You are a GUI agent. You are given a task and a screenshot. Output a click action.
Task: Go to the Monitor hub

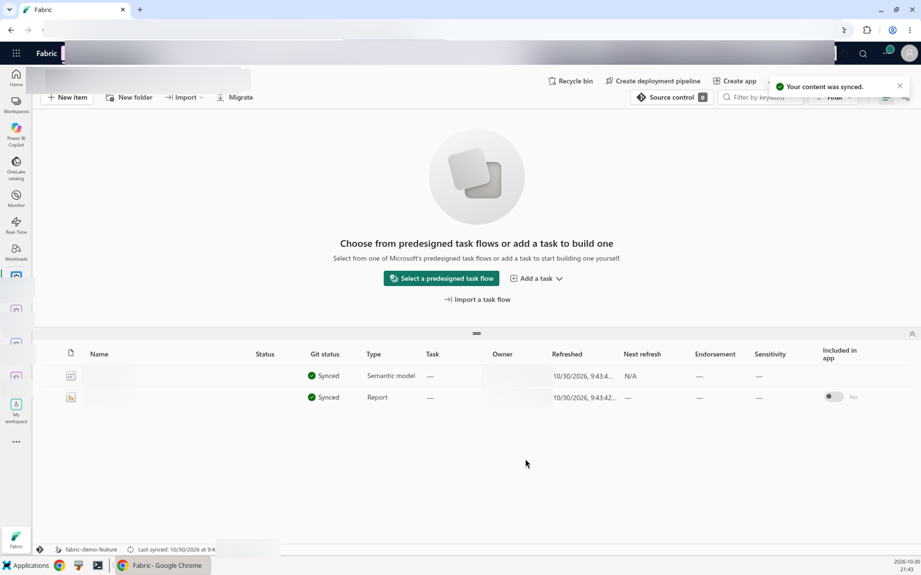[x=16, y=199]
